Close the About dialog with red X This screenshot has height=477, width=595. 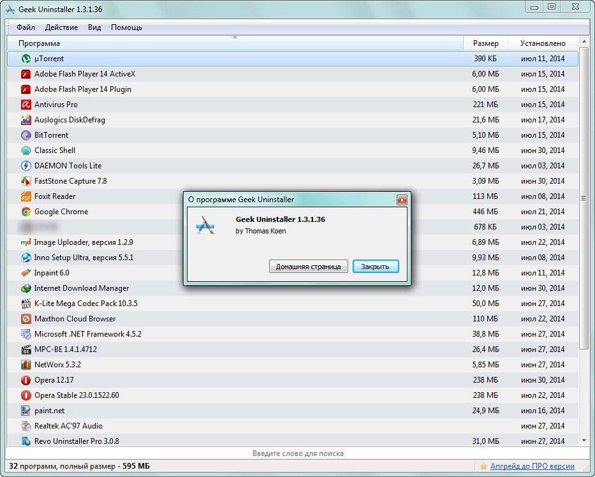(x=402, y=200)
